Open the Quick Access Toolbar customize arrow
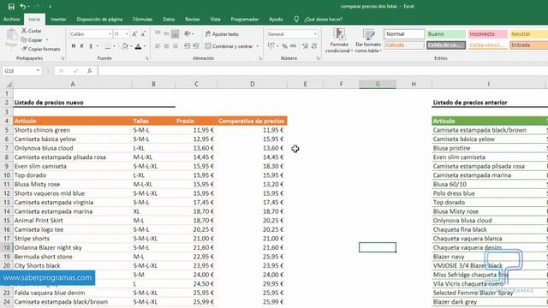Image resolution: width=548 pixels, height=308 pixels. (x=50, y=6)
